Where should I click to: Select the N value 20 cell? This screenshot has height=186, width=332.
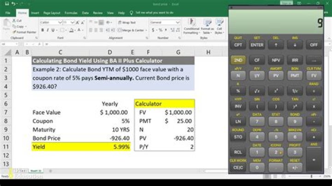point(178,129)
